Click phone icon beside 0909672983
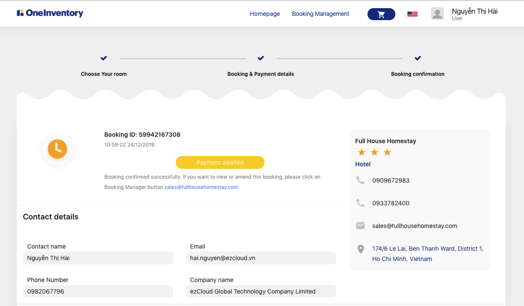Image resolution: width=524 pixels, height=306 pixels. pyautogui.click(x=361, y=180)
